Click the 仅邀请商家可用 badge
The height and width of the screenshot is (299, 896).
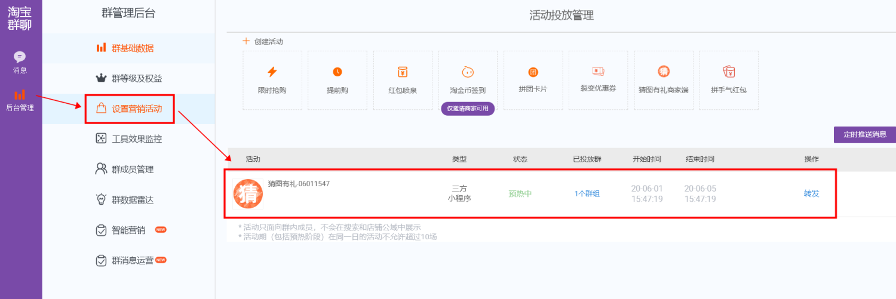(x=468, y=109)
